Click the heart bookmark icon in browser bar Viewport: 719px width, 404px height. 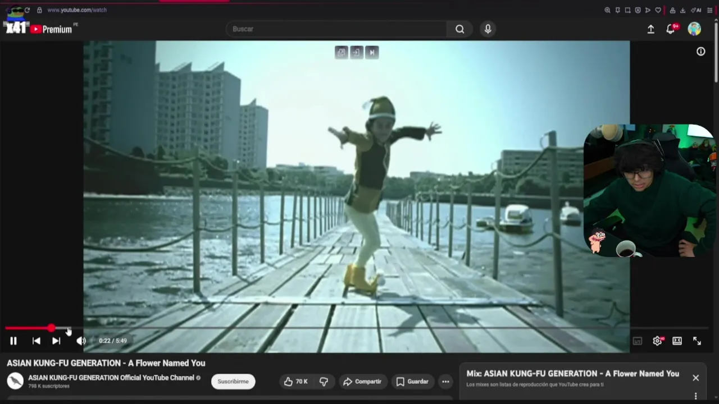pyautogui.click(x=658, y=10)
